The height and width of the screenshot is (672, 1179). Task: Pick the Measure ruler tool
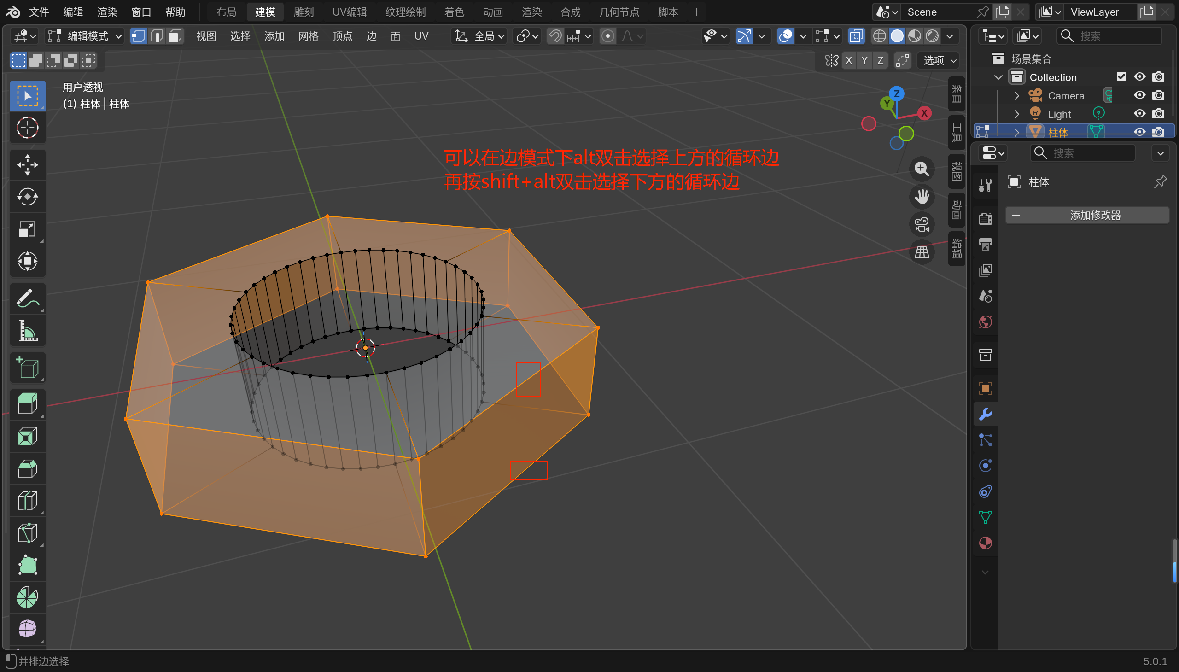(27, 330)
